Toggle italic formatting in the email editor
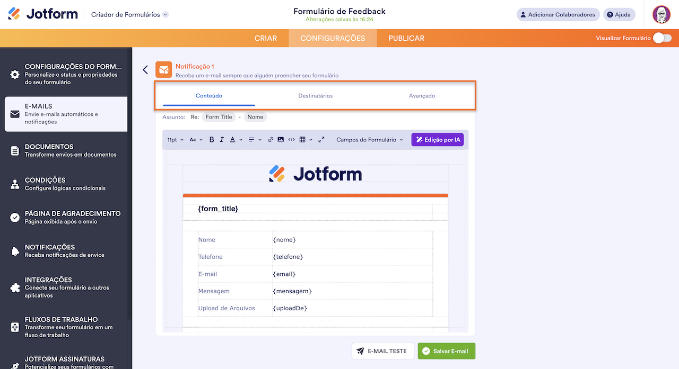The image size is (679, 369). click(x=222, y=140)
